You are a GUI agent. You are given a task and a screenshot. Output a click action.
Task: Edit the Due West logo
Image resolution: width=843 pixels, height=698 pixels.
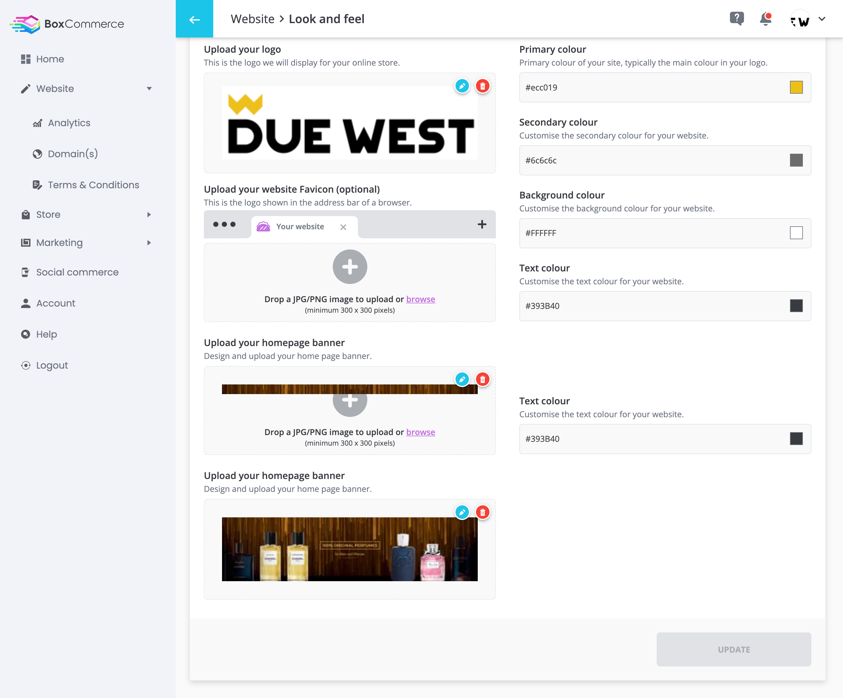[x=462, y=85]
